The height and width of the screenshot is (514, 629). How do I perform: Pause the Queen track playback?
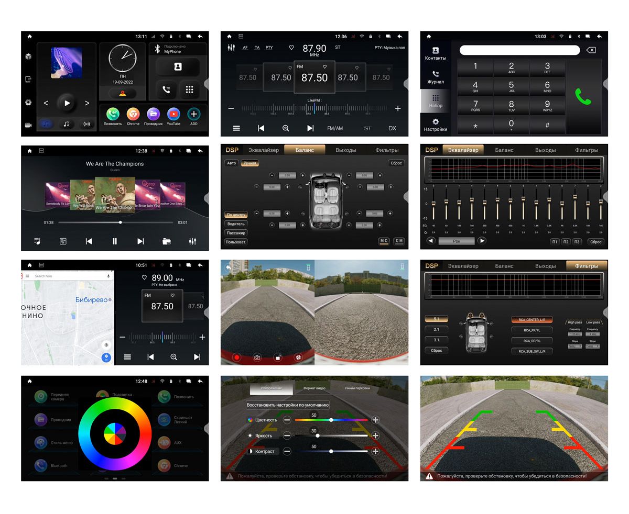click(x=114, y=241)
